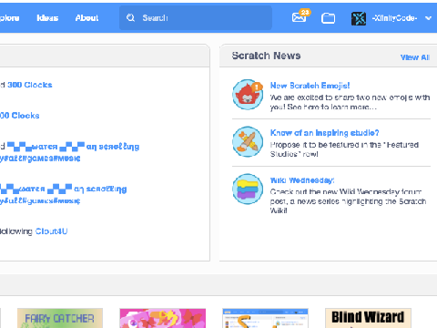Click the paintbrush studio news icon
437x328 pixels.
pyautogui.click(x=248, y=141)
